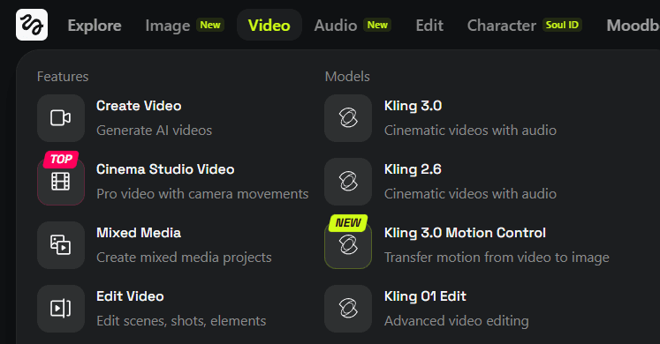Choose Kling 3.0 Motion Control title

point(465,233)
